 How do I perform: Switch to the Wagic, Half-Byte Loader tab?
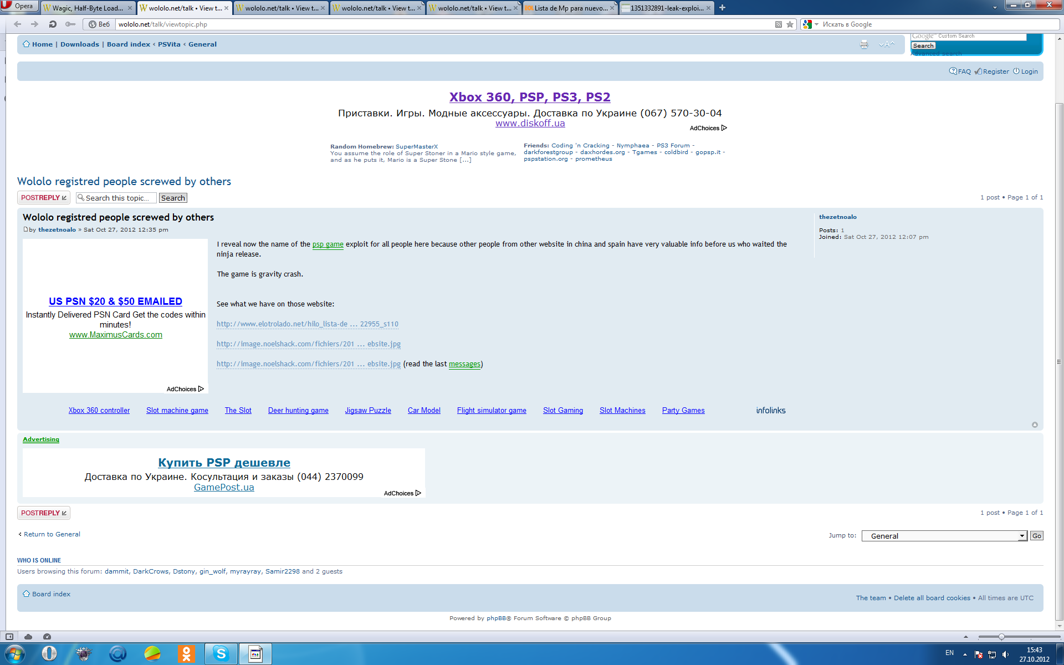pyautogui.click(x=87, y=8)
